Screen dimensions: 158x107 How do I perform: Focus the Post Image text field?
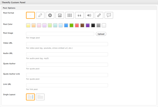pos(60,34)
